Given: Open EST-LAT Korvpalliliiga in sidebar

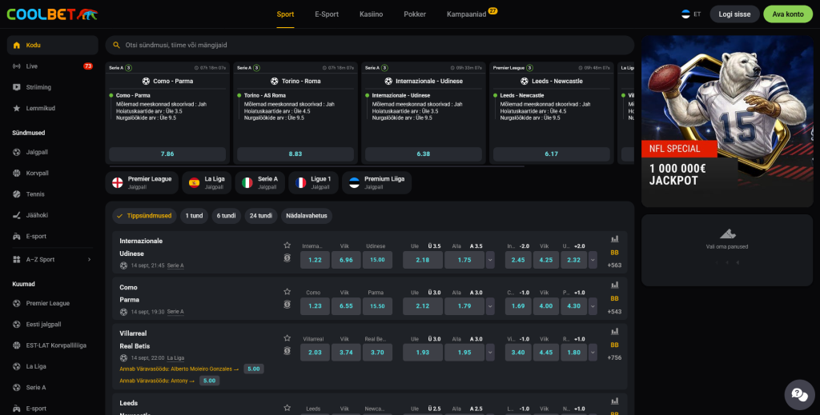Looking at the screenshot, I should (x=52, y=345).
